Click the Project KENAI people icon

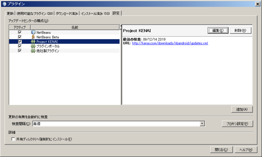33,42
